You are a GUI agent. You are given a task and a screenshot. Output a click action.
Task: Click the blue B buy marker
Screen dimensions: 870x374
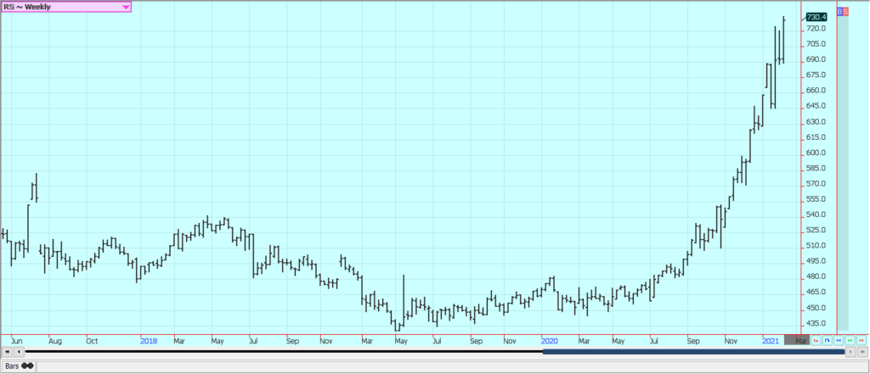pos(839,12)
